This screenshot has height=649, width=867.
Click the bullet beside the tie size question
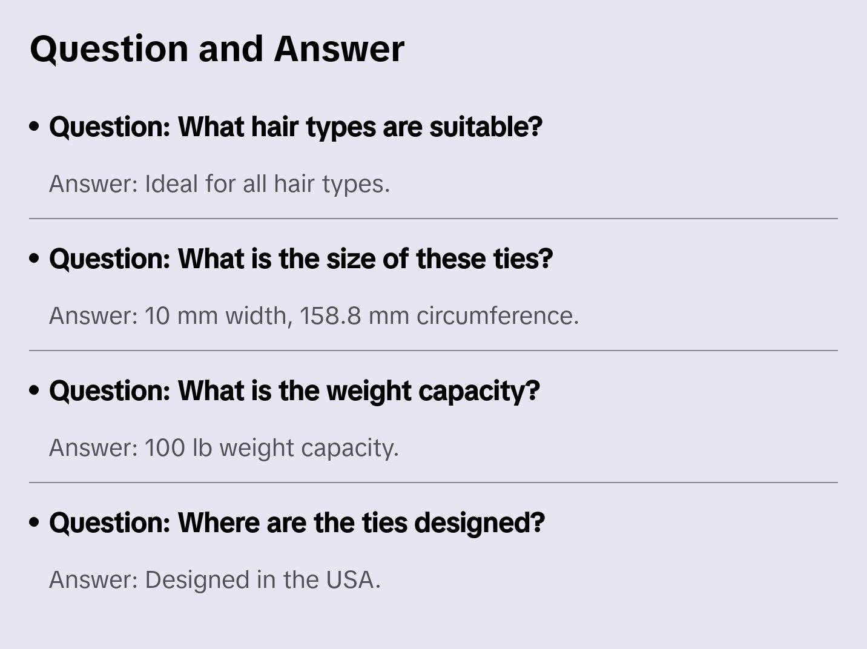[35, 259]
